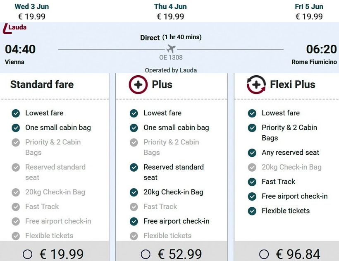This screenshot has width=339, height=261.
Task: Select the Plus fare €52.99 radio button
Action: (x=146, y=254)
